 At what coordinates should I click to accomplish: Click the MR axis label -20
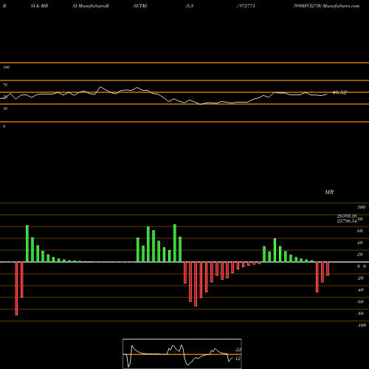tap(360, 278)
